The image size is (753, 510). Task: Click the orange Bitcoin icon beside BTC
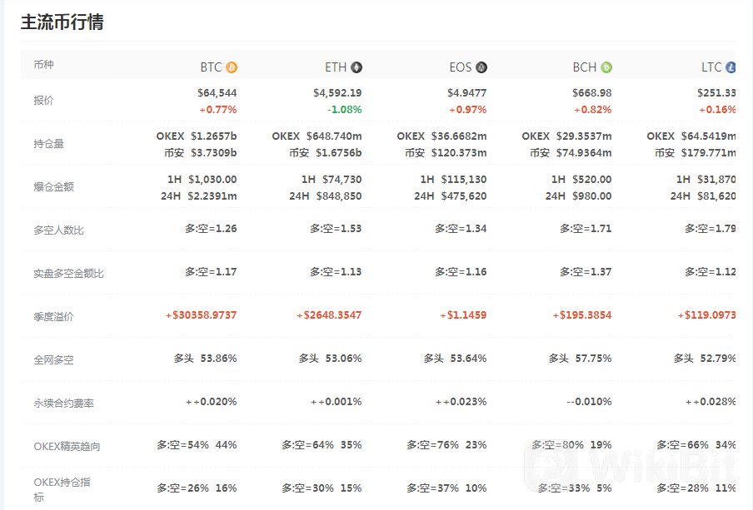click(x=232, y=67)
